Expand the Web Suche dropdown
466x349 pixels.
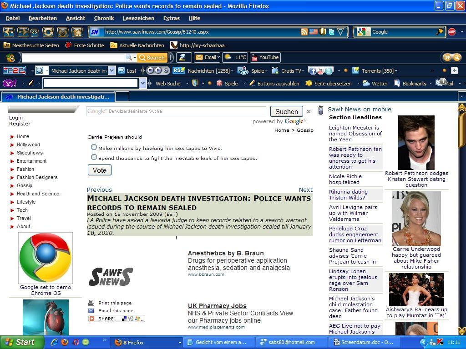coord(187,84)
